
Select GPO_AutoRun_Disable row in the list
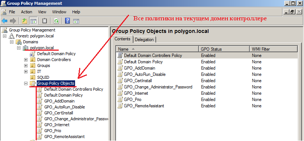click(207, 74)
